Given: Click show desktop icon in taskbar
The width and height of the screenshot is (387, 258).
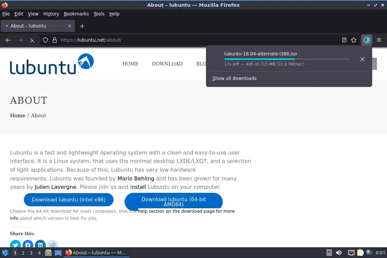Looking at the screenshot, I should (x=58, y=253).
